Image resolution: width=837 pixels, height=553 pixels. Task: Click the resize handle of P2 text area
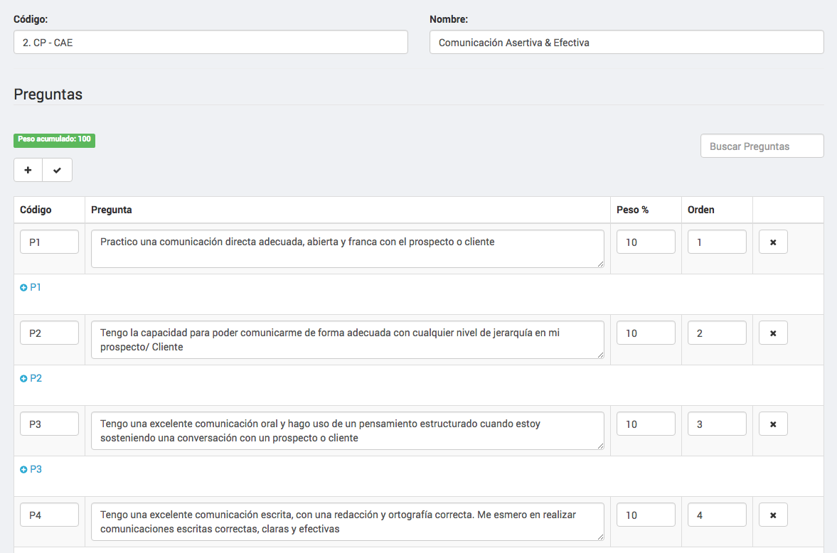tap(600, 355)
